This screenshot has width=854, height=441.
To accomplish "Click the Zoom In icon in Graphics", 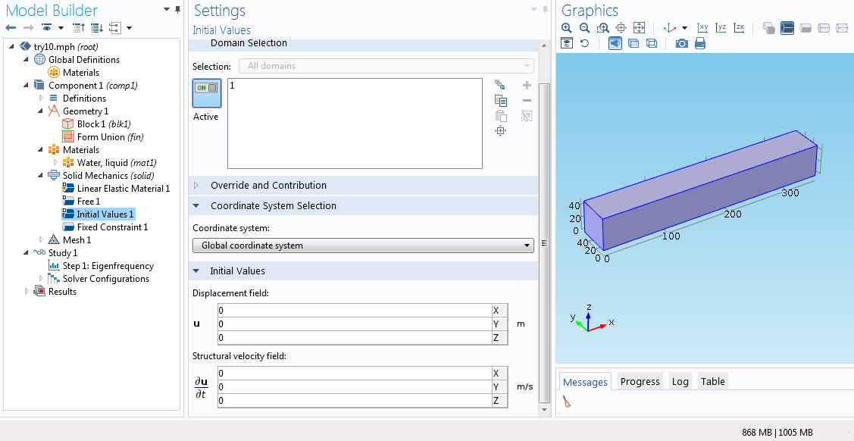I will 566,28.
